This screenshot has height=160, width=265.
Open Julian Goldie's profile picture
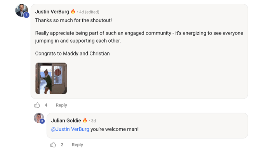(x=38, y=117)
